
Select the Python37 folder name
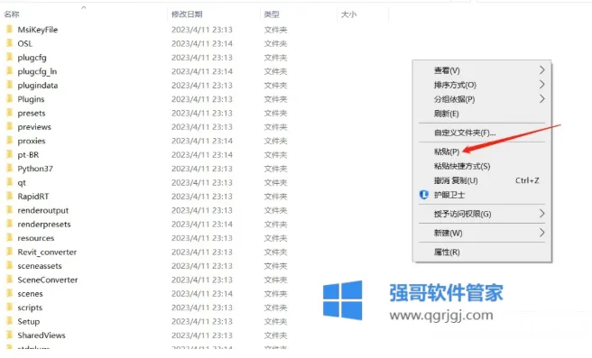(x=35, y=169)
